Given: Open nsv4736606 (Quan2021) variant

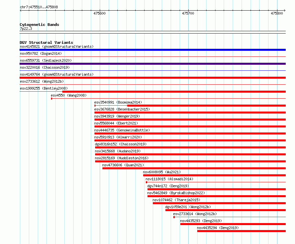Looking at the screenshot, I should (x=123, y=165).
